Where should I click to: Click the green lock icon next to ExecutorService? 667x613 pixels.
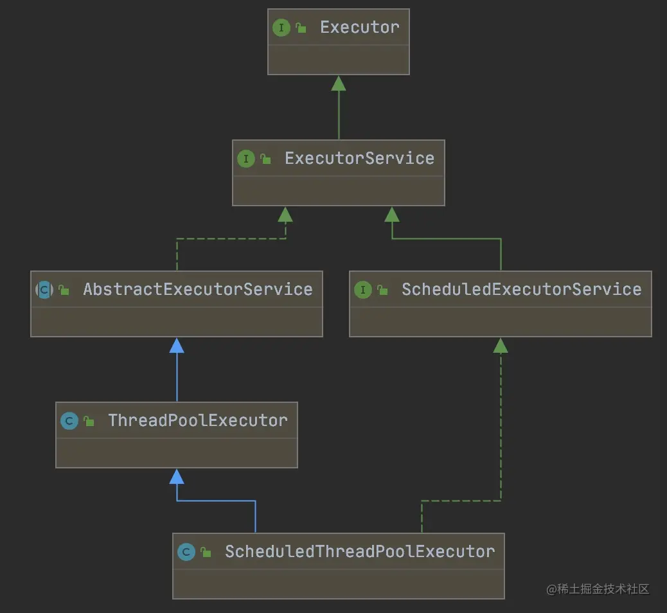pos(265,159)
